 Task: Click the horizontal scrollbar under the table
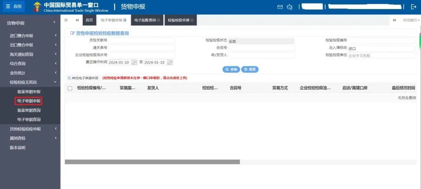click(x=152, y=162)
